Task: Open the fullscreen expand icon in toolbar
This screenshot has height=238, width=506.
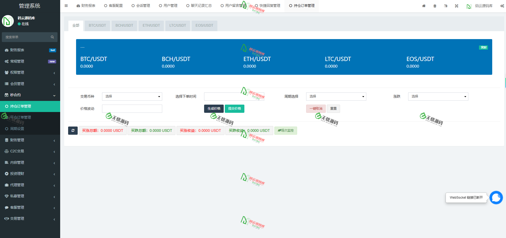Action: pos(457,6)
